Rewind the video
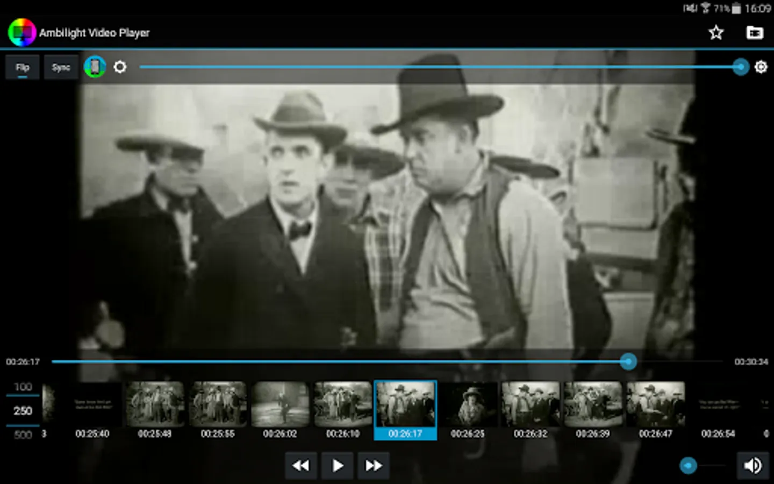This screenshot has width=774, height=484. (301, 465)
